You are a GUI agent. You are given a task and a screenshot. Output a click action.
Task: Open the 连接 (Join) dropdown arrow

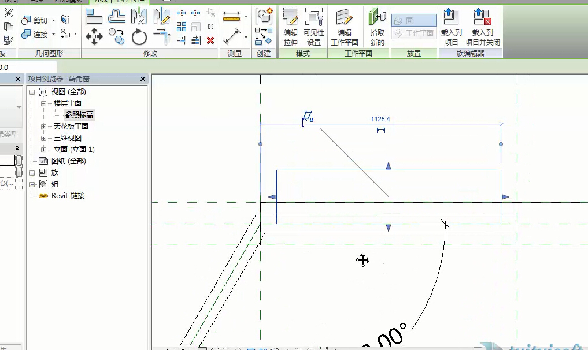tap(54, 34)
